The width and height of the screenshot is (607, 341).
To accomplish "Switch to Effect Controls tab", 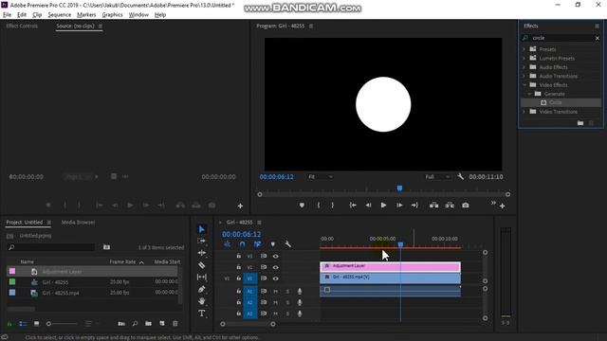I will click(22, 26).
